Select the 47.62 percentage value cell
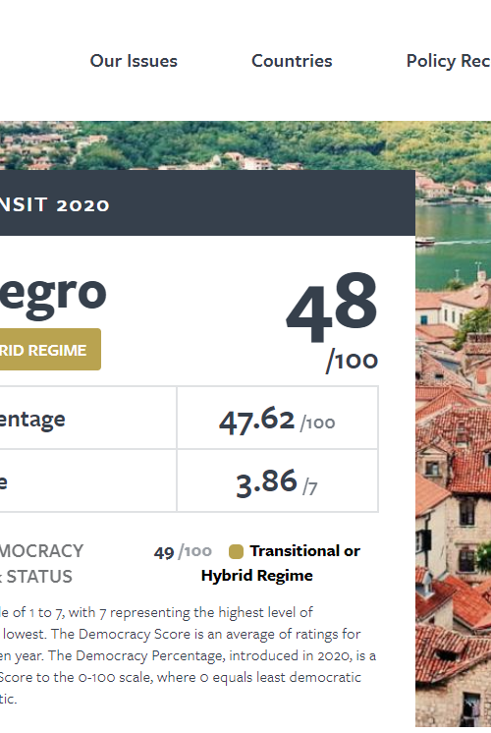 tap(278, 418)
